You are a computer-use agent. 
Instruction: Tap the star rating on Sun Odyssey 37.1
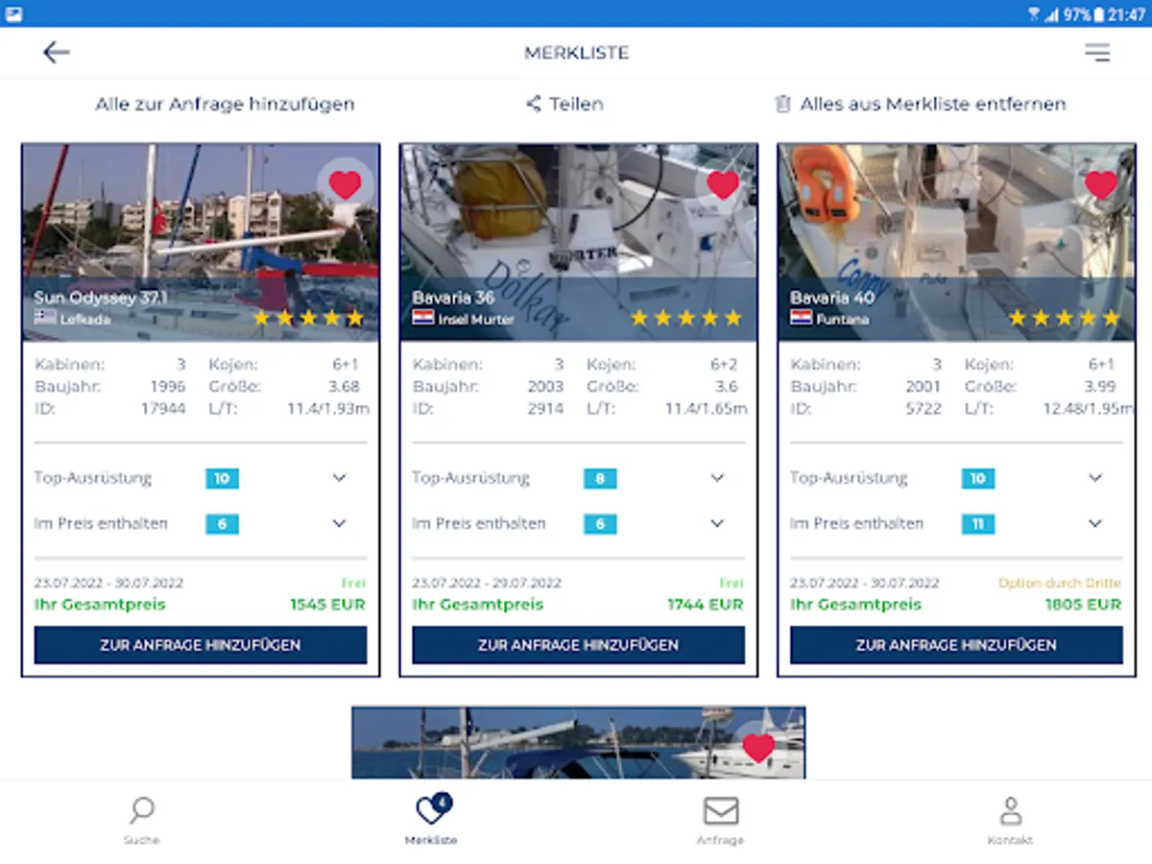(308, 318)
